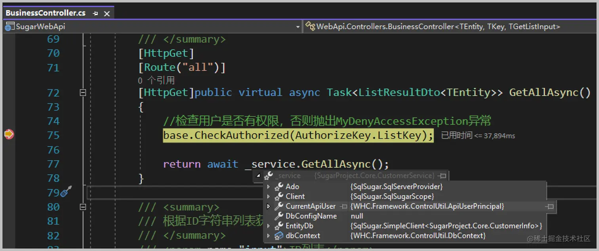Click the current statement arrow at line 75

pyautogui.click(x=9, y=135)
